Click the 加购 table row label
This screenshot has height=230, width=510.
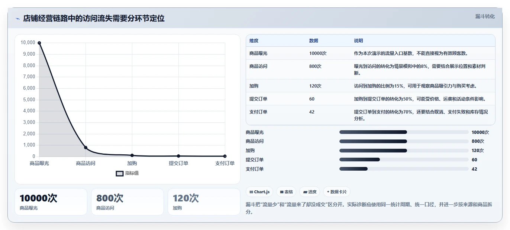click(254, 86)
